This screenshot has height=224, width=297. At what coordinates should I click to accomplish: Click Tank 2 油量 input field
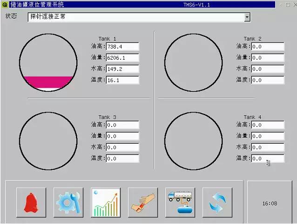click(x=268, y=58)
